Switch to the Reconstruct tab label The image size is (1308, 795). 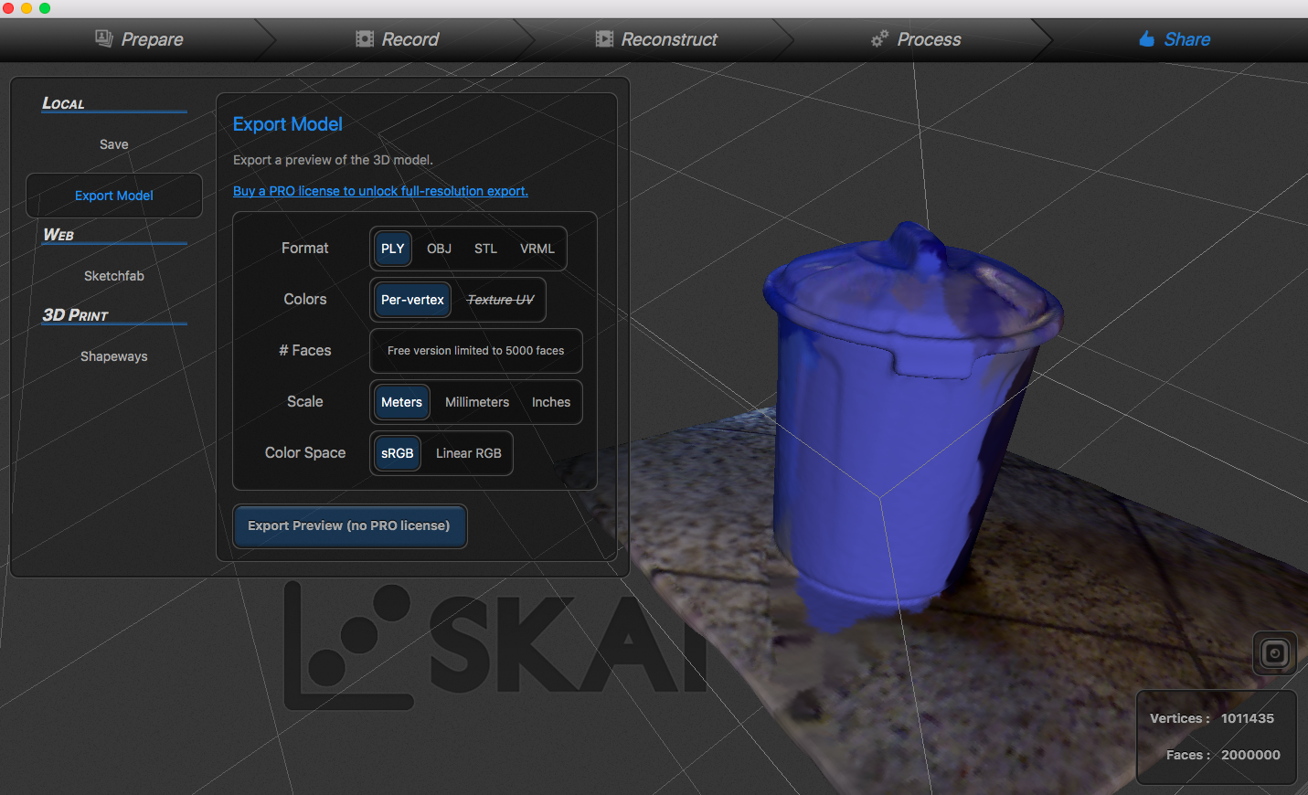tap(669, 39)
